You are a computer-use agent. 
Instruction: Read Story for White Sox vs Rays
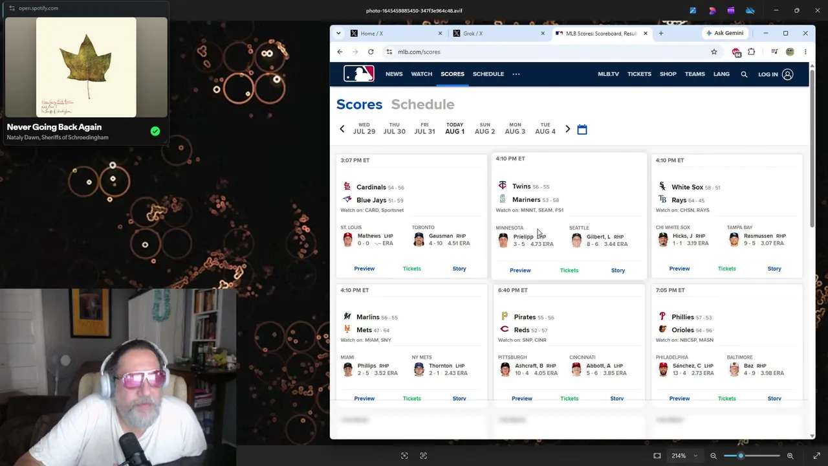(774, 269)
